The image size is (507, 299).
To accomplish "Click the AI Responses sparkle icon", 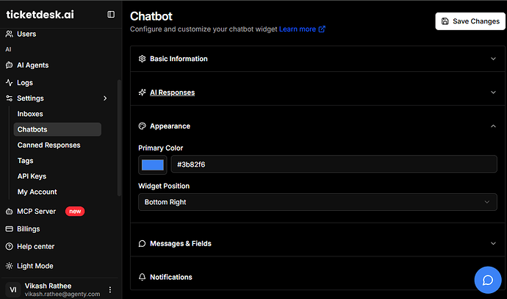I will (x=143, y=93).
